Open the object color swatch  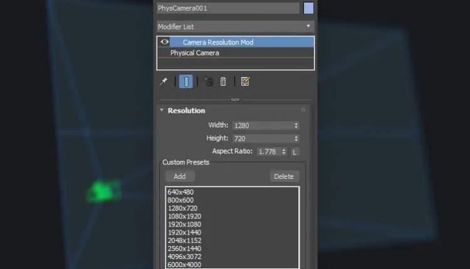tap(308, 8)
